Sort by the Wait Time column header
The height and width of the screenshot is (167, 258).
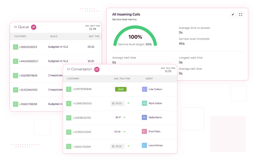coord(94,36)
